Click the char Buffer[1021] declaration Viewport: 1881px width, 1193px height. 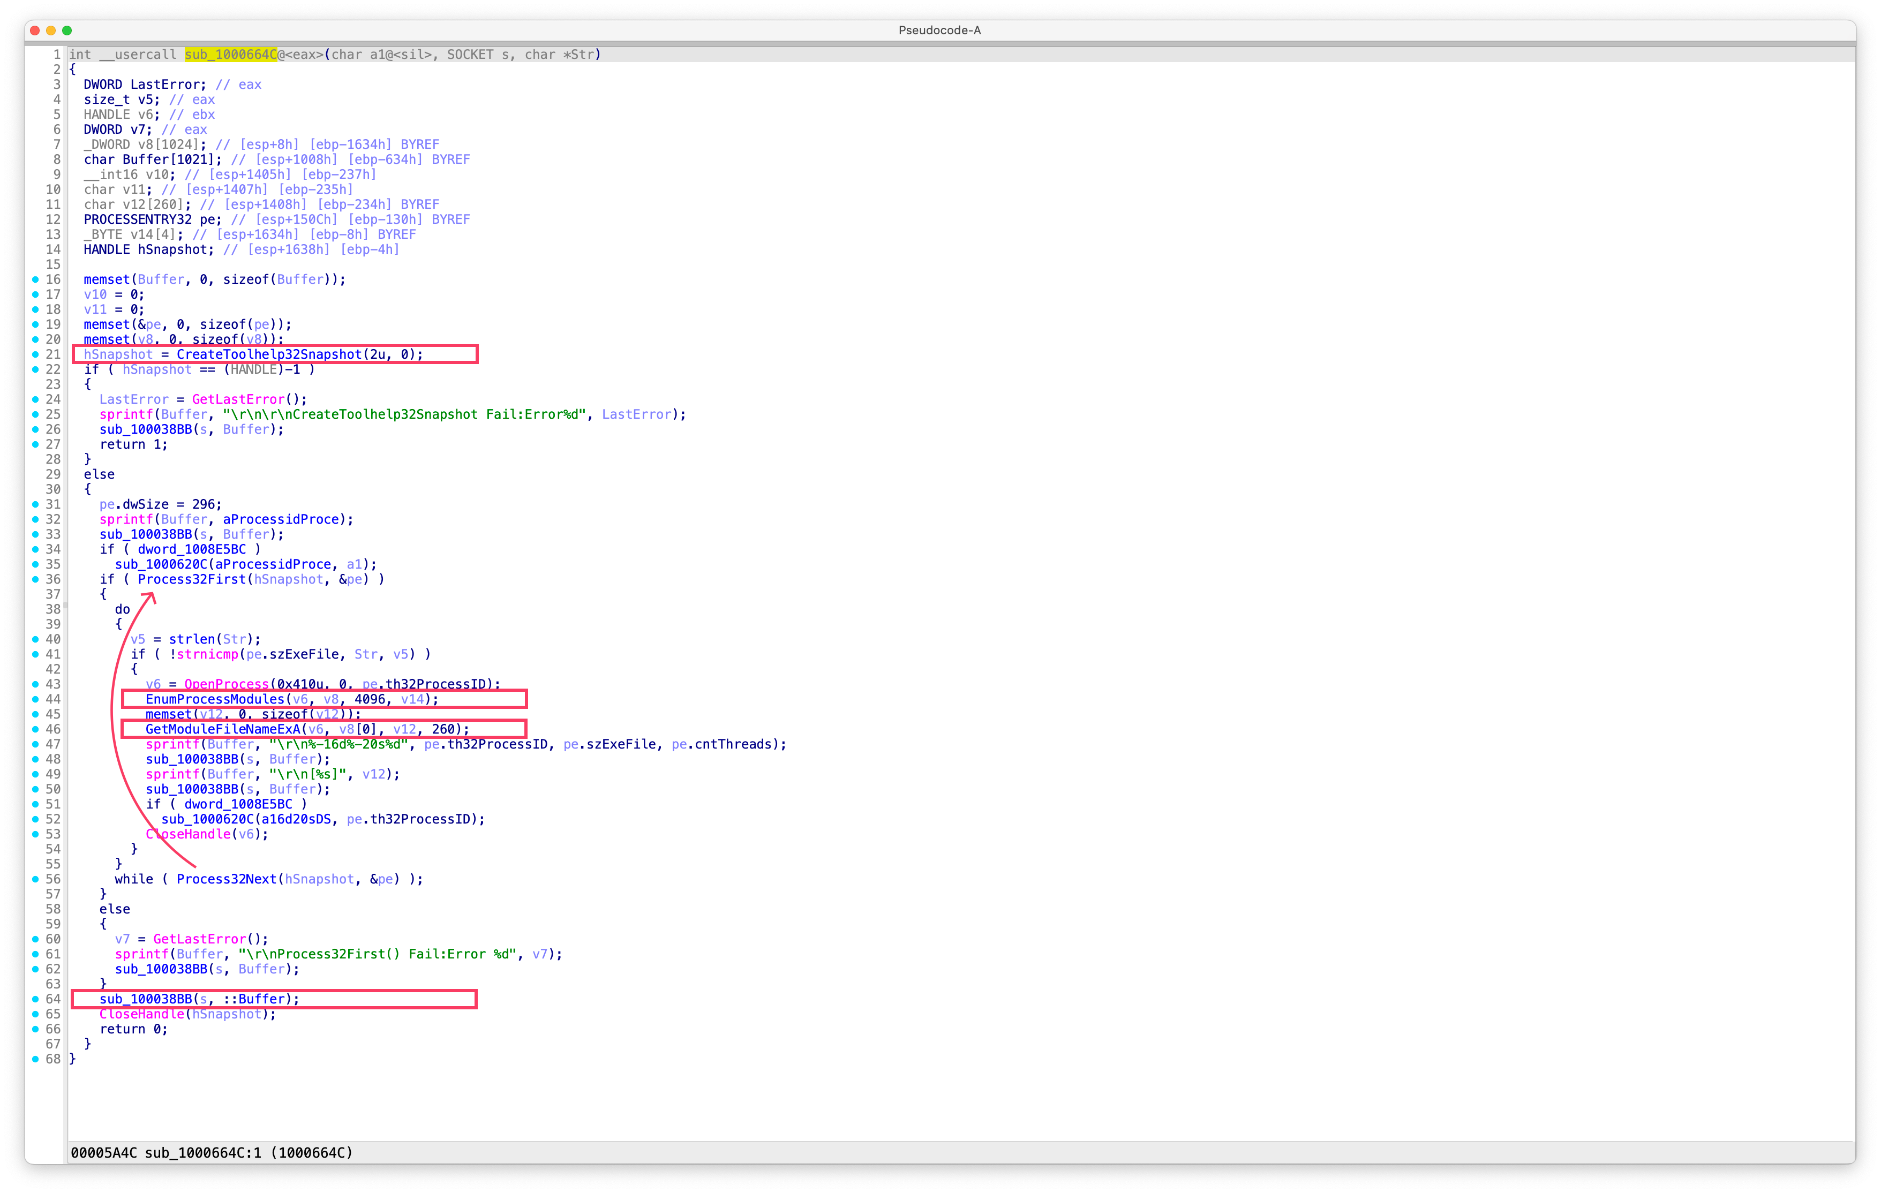(x=152, y=159)
